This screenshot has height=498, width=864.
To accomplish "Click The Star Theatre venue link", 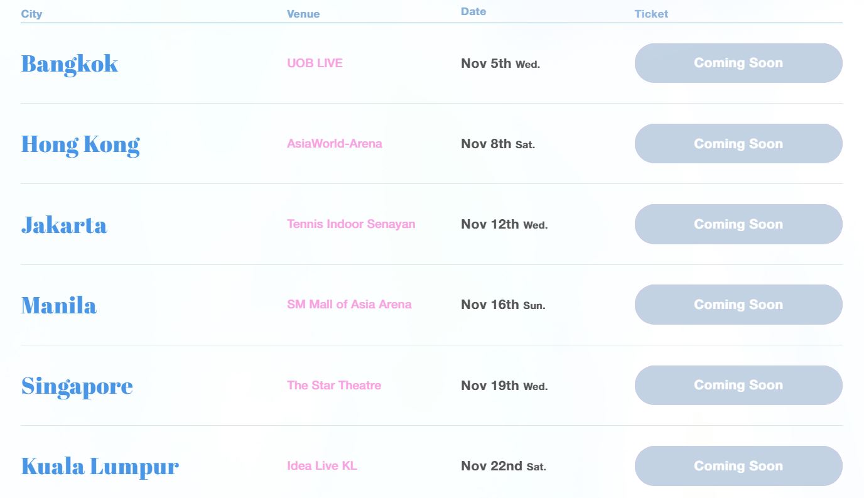I will point(334,385).
